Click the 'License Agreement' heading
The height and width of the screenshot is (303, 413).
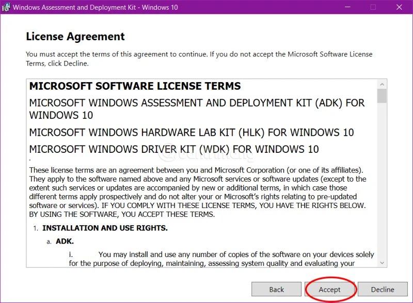[x=75, y=36]
